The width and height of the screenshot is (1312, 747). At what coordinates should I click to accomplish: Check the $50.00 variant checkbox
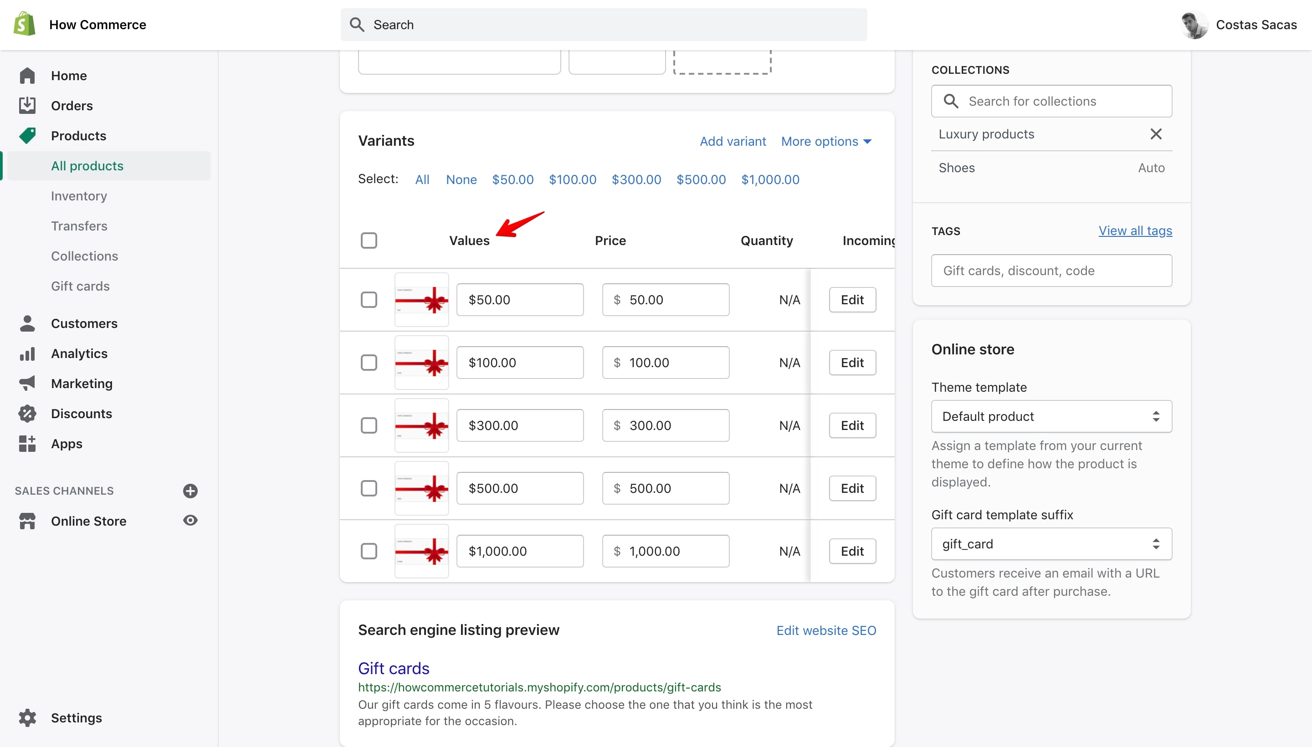point(369,300)
